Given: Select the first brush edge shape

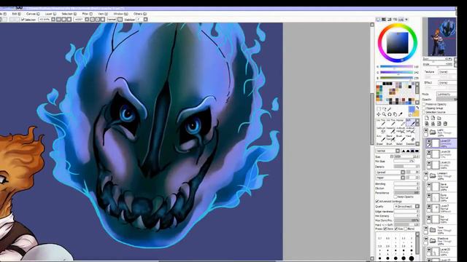Looking at the screenshot, I should [404, 151].
